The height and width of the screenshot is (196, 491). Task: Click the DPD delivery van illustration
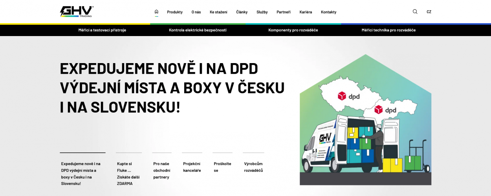[365, 120]
